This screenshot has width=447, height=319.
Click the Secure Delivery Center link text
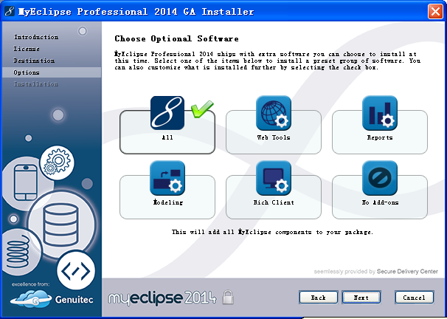pos(407,271)
